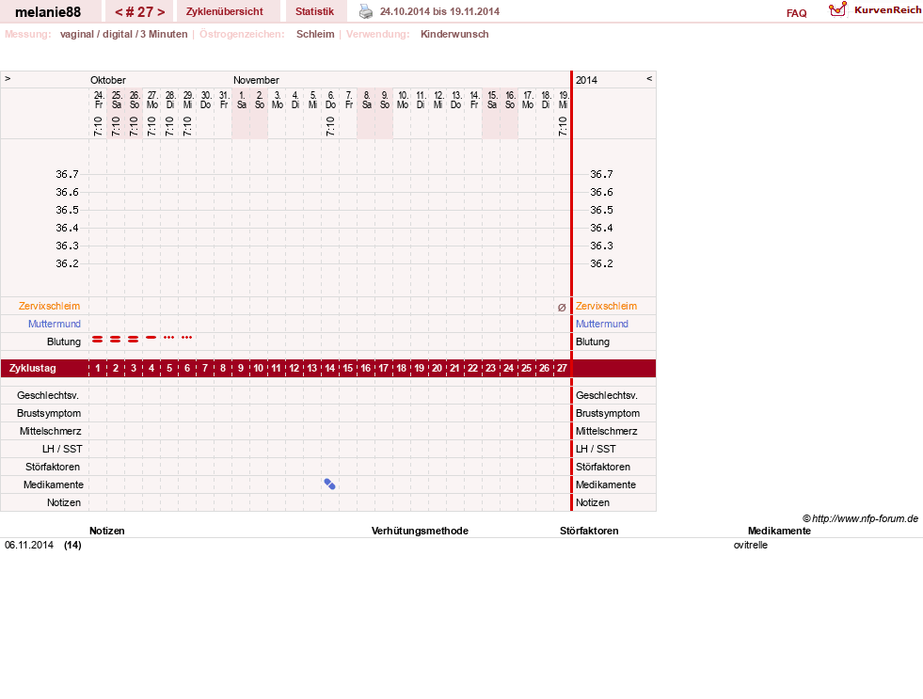Open the Zyklenübersicht tab
The image size is (923, 699).
[224, 11]
